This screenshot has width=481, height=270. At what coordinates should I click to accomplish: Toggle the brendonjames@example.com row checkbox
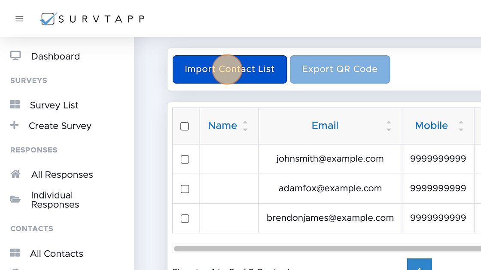coord(185,218)
